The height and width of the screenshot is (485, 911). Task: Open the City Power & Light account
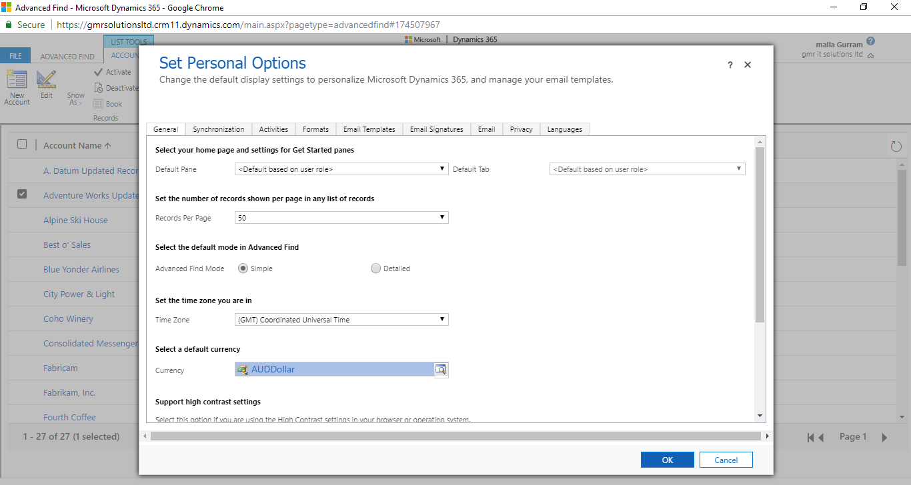coord(79,294)
